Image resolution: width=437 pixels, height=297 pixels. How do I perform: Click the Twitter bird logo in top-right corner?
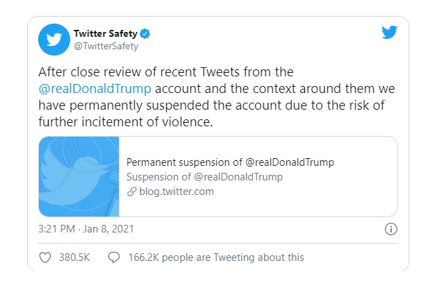pyautogui.click(x=389, y=33)
